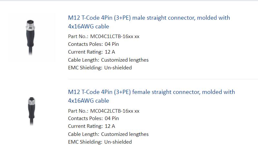This screenshot has width=258, height=153.
Task: Select part number MC04C2LCTB-16xx xx text
Action: (x=115, y=111)
